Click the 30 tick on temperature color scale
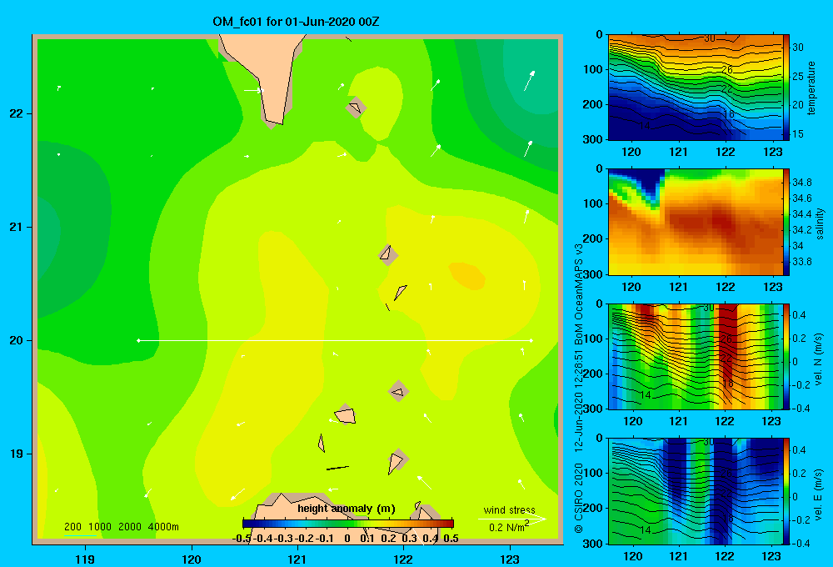The width and height of the screenshot is (833, 567). [x=798, y=48]
